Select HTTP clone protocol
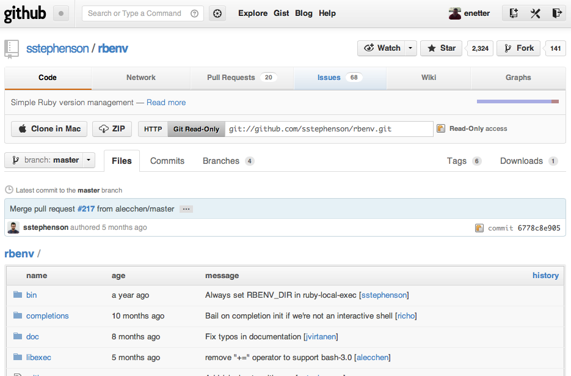 pyautogui.click(x=153, y=129)
